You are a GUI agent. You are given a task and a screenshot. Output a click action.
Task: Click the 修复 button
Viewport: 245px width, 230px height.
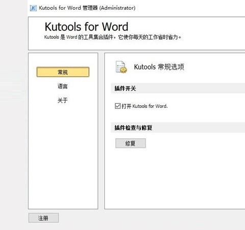(131, 143)
